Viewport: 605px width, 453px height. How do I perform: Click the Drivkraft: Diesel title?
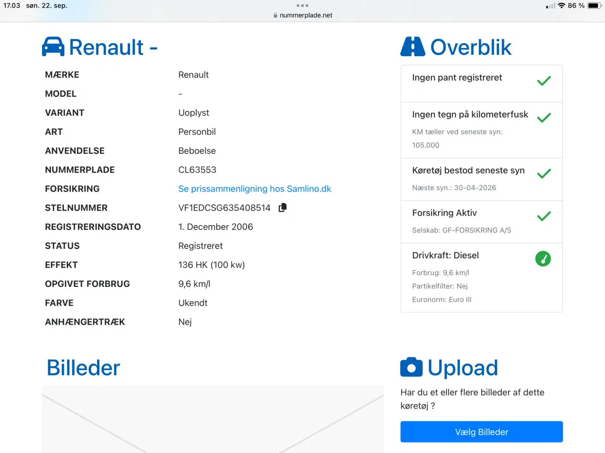point(445,255)
